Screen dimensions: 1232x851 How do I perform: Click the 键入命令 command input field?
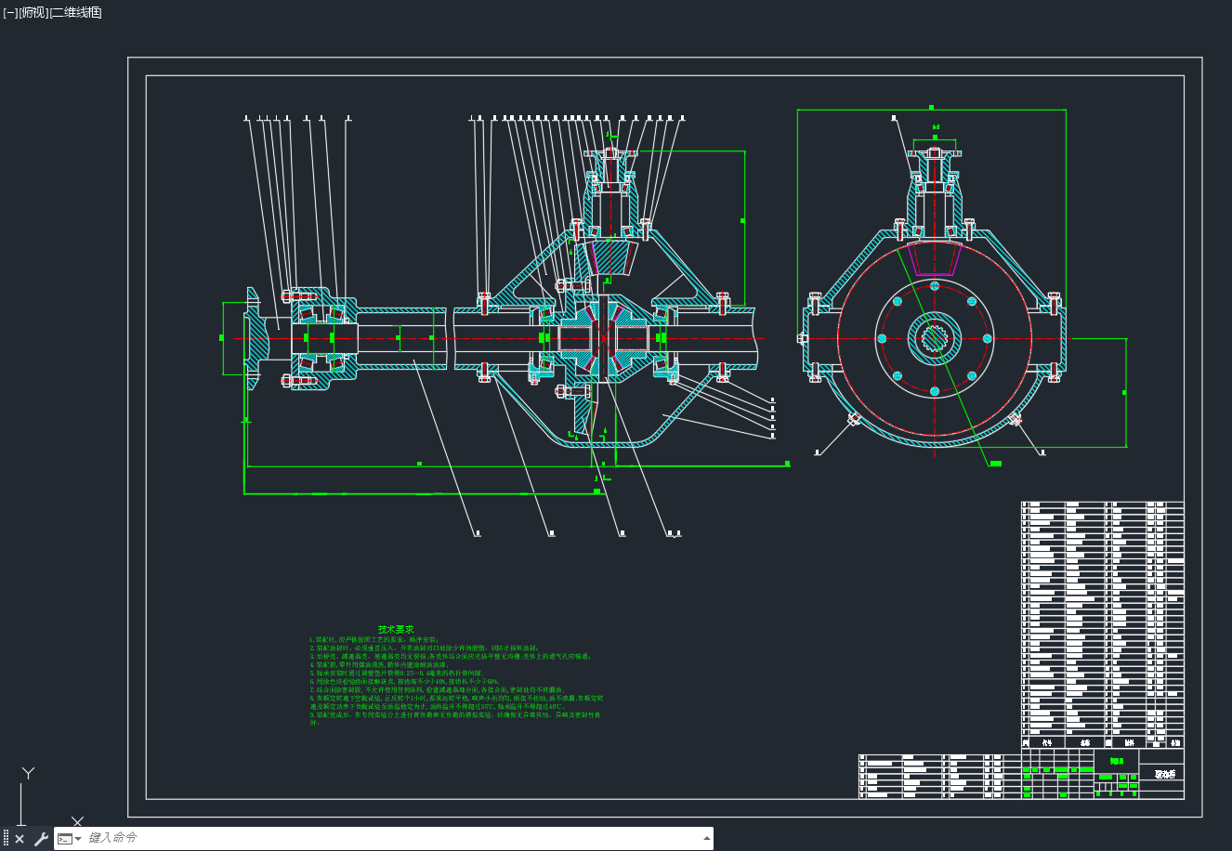[390, 839]
